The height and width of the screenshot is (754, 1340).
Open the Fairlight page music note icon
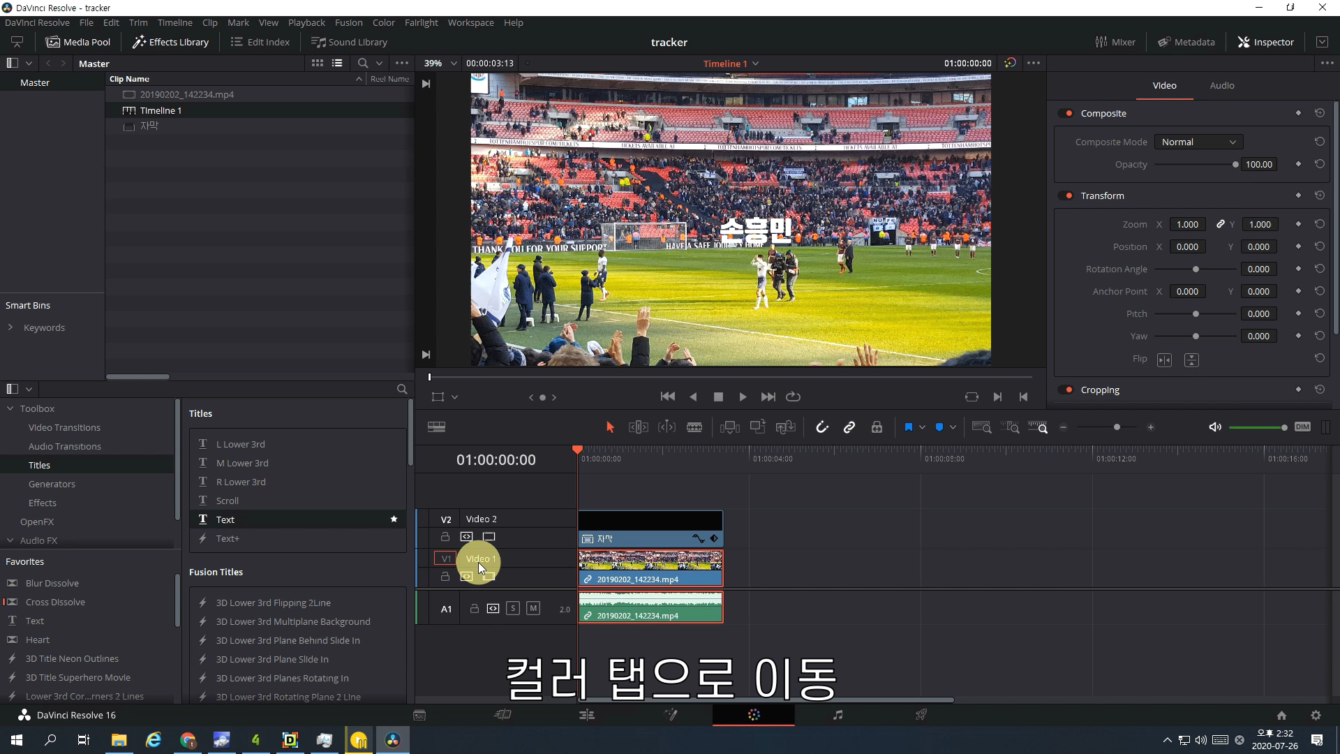click(x=837, y=714)
